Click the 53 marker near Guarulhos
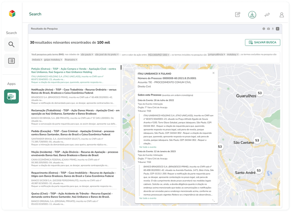Image resolution: width=291 pixels, height=212 pixels. [x=260, y=93]
